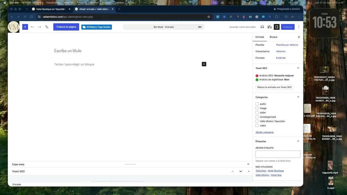Screen dimensions: 347x195
Task: Open WPBakery Page Builder
Action: point(97,27)
